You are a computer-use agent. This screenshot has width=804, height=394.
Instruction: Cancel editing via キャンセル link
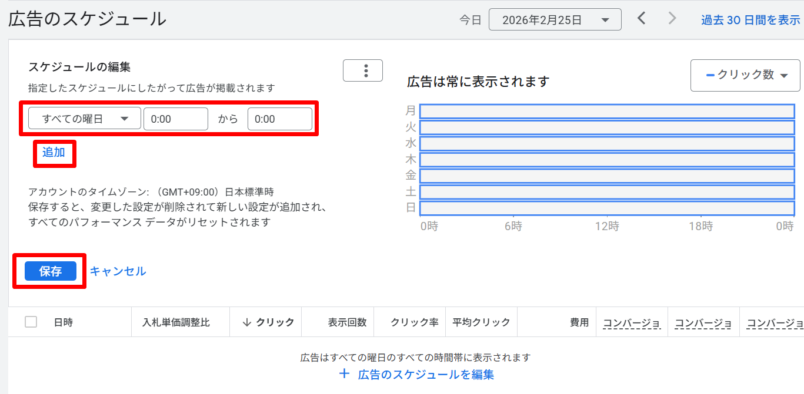(118, 271)
